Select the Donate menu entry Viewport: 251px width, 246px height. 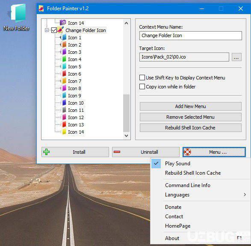click(x=173, y=207)
